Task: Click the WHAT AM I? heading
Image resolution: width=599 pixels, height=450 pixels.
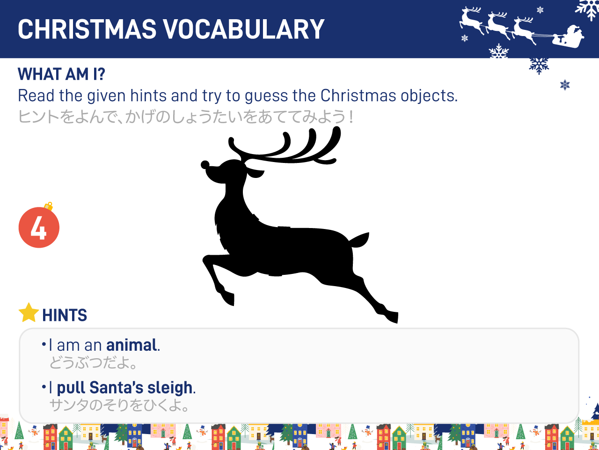Action: 61,74
